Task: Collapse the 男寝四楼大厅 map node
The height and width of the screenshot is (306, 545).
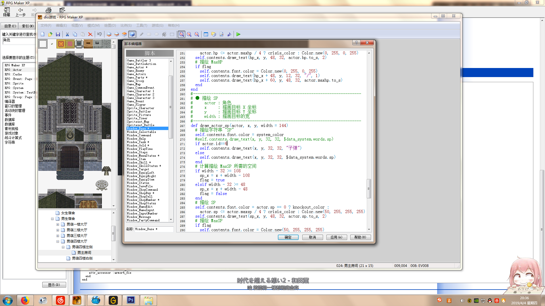Action: click(58, 241)
